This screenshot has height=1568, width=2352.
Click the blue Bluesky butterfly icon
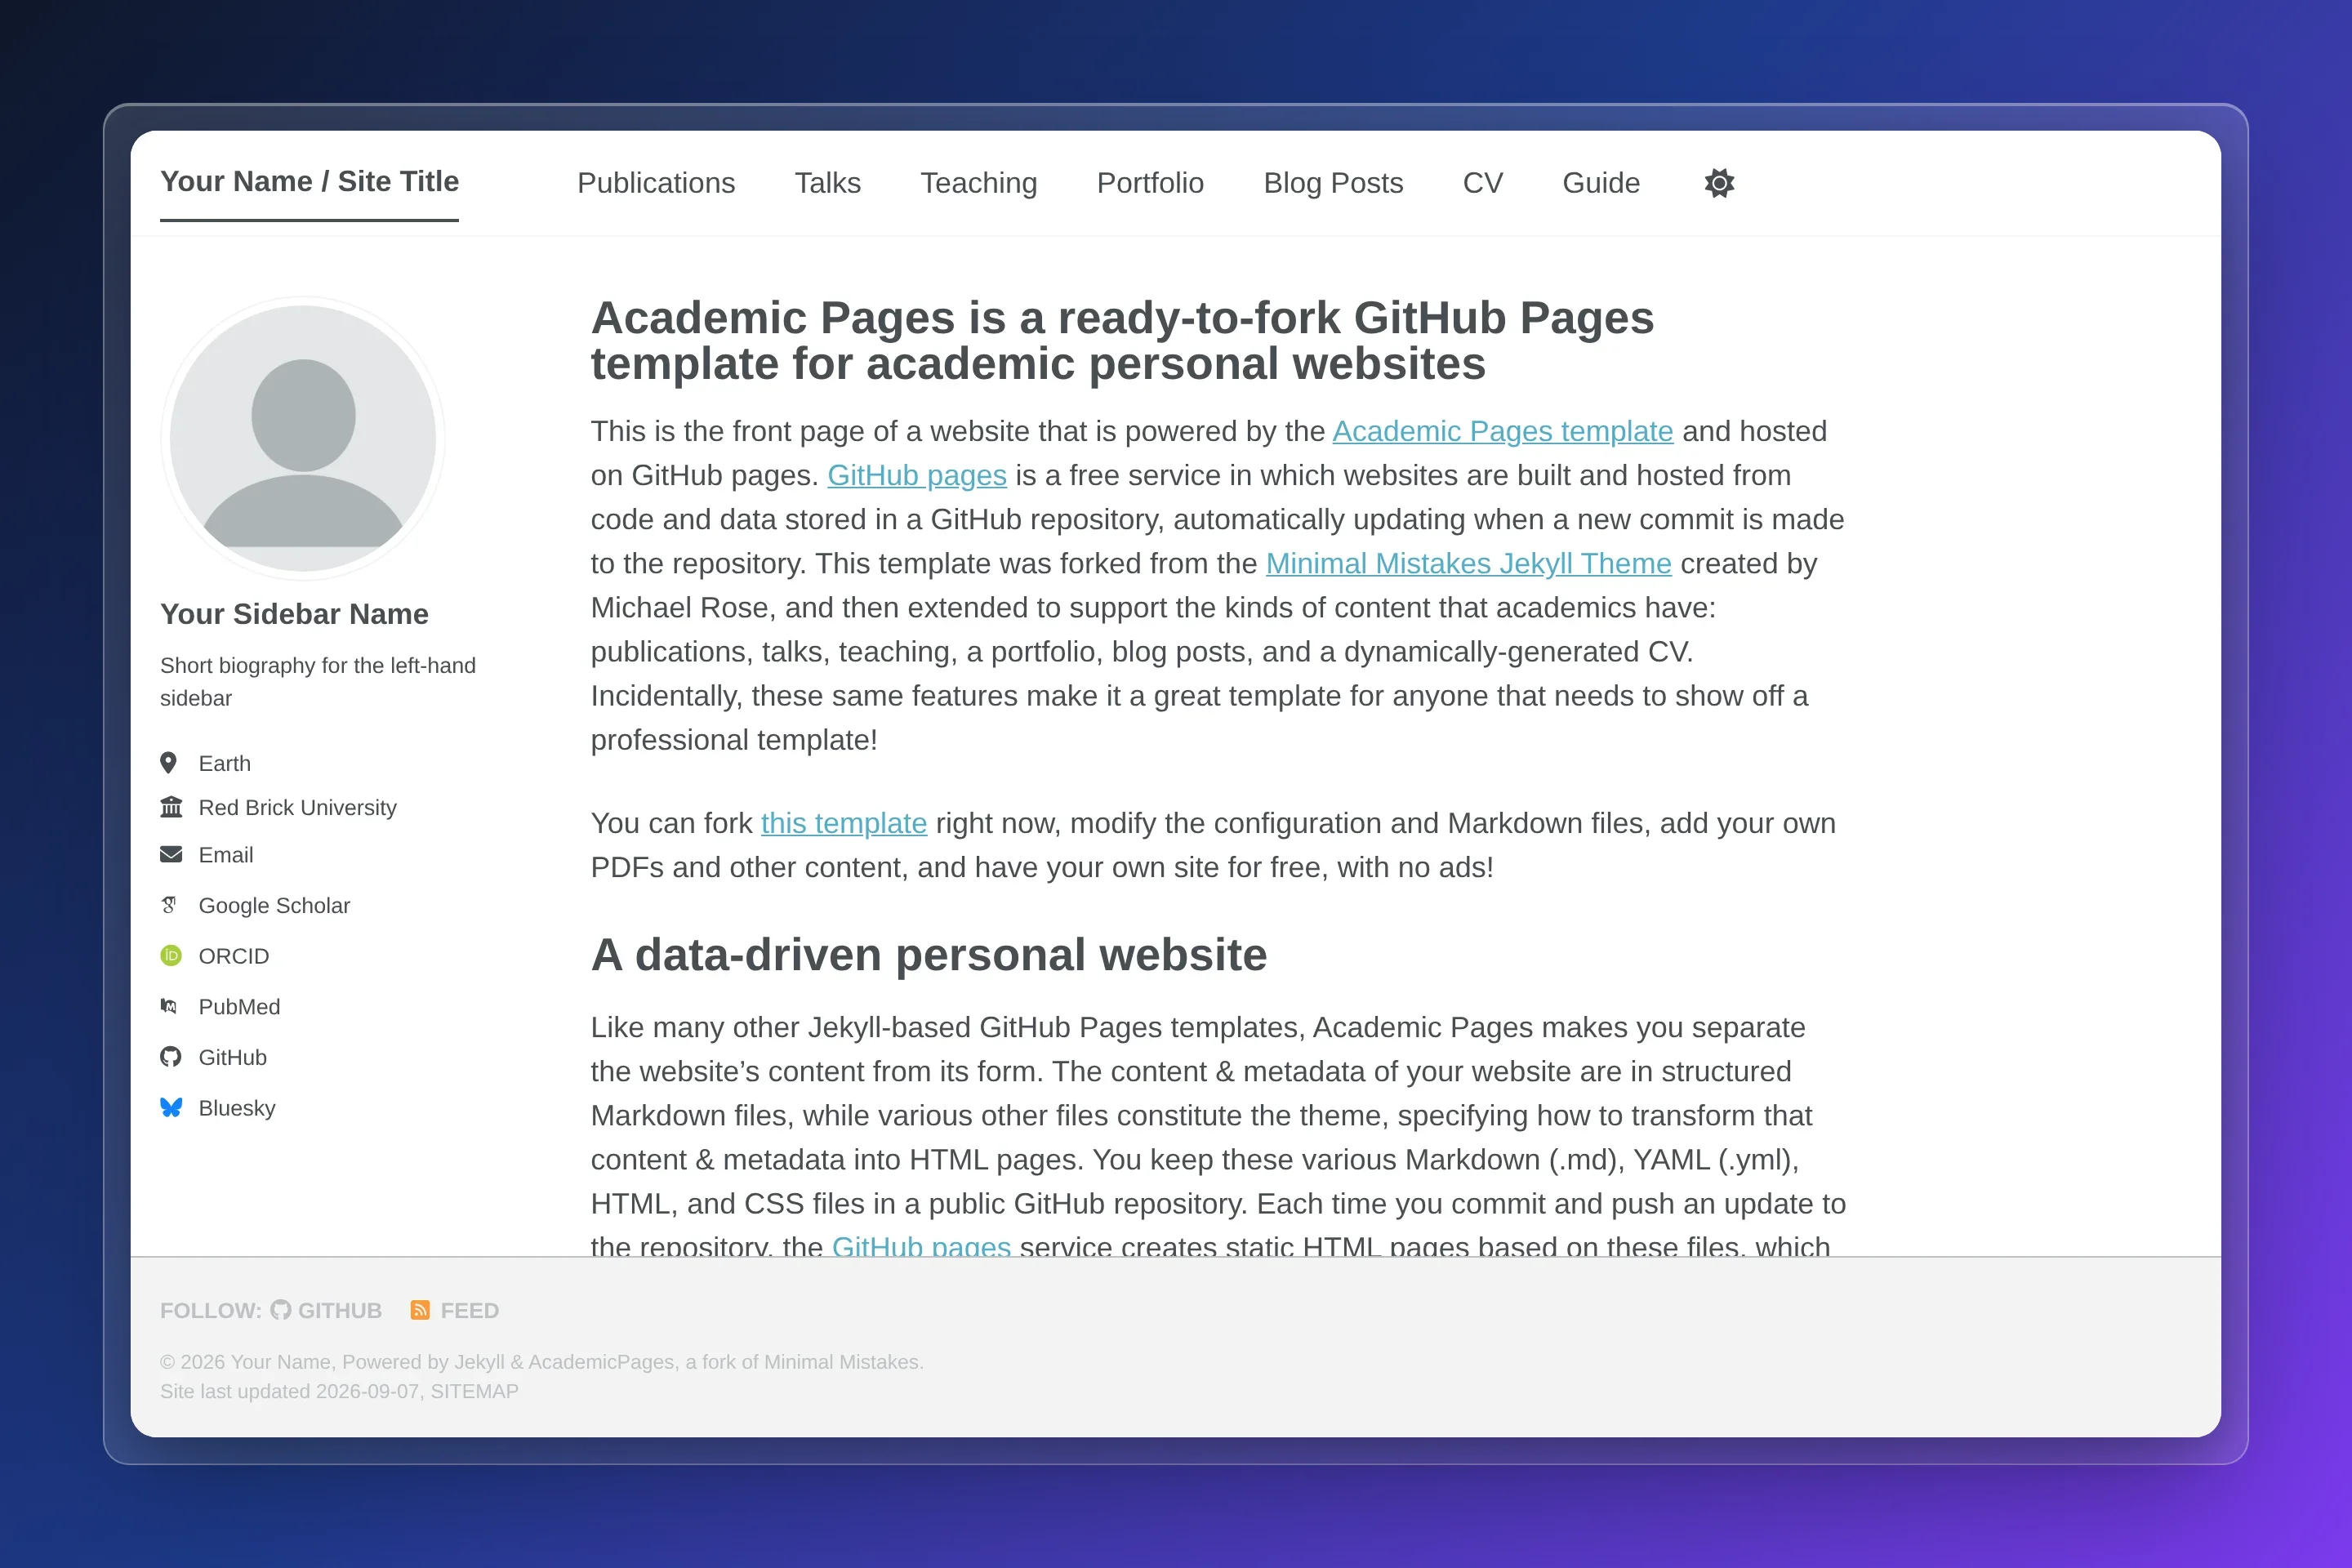[171, 1107]
